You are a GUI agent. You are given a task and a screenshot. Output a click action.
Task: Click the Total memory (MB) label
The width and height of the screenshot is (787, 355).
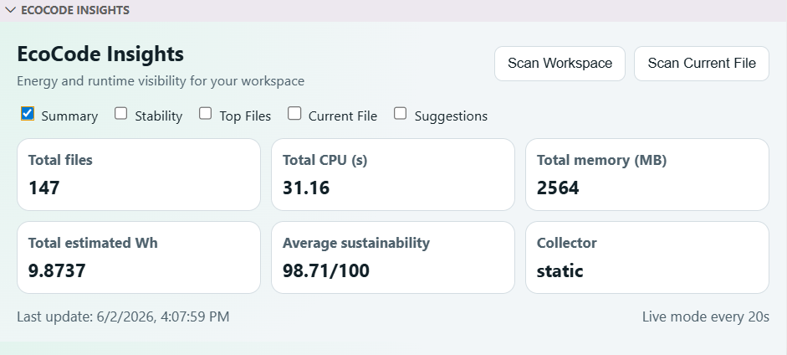(601, 160)
